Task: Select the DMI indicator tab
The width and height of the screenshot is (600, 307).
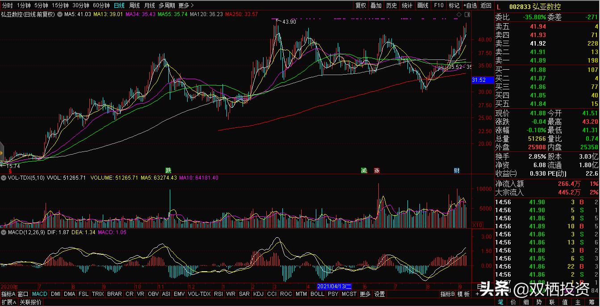Action: 56,294
